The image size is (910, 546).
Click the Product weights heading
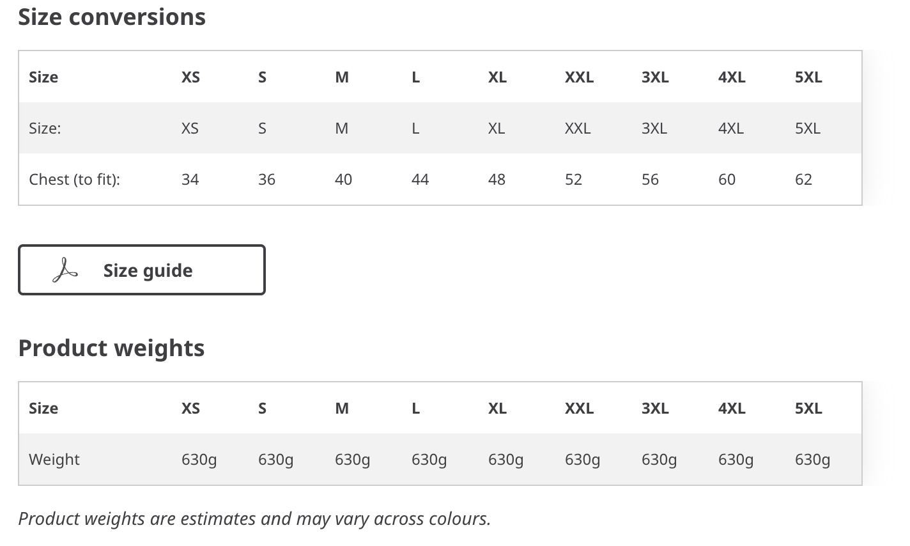pyautogui.click(x=111, y=348)
